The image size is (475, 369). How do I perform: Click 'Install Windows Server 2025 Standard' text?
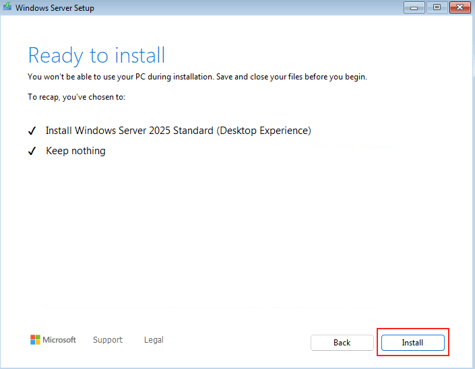179,131
